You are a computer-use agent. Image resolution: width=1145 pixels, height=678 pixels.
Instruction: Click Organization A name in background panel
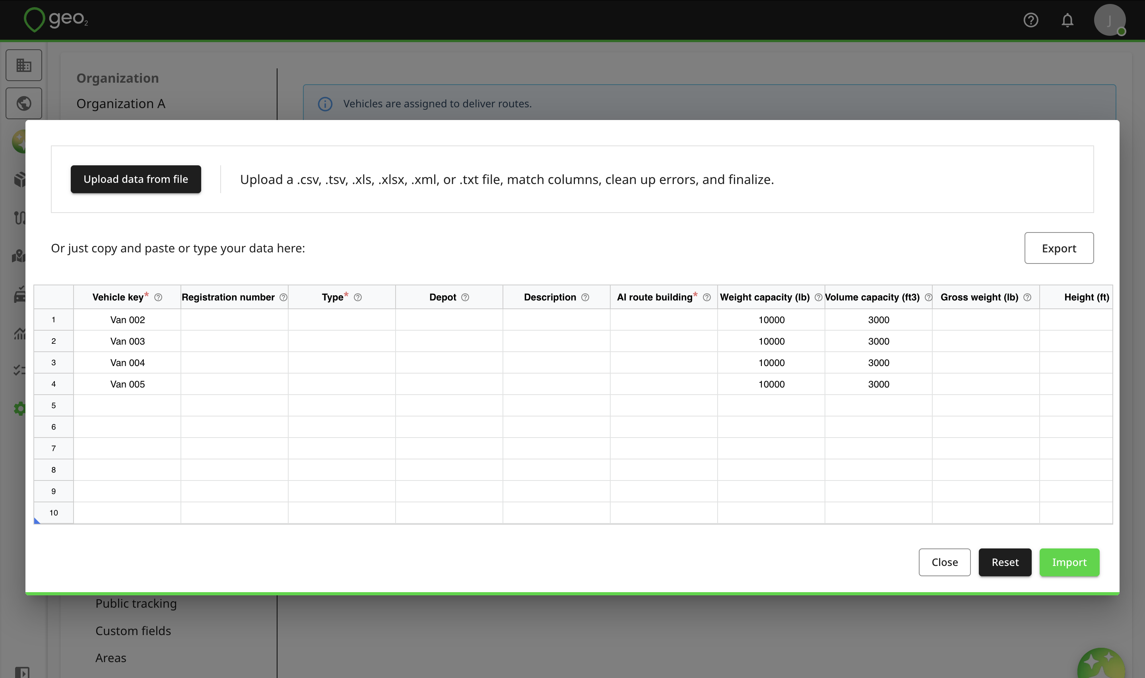(120, 104)
